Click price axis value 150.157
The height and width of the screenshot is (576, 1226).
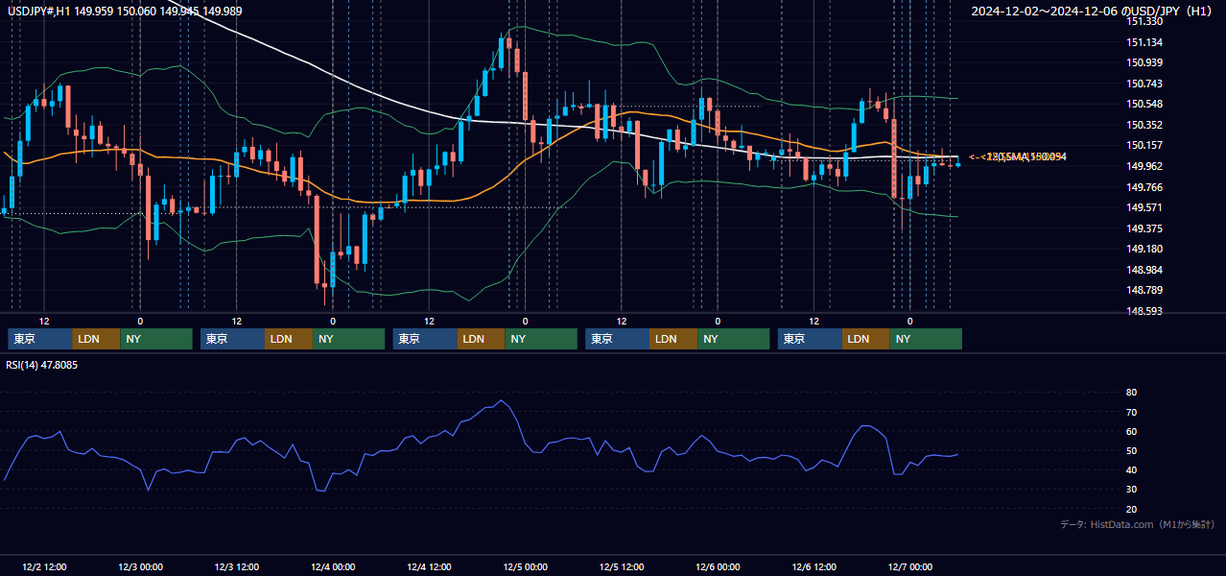click(x=1144, y=146)
